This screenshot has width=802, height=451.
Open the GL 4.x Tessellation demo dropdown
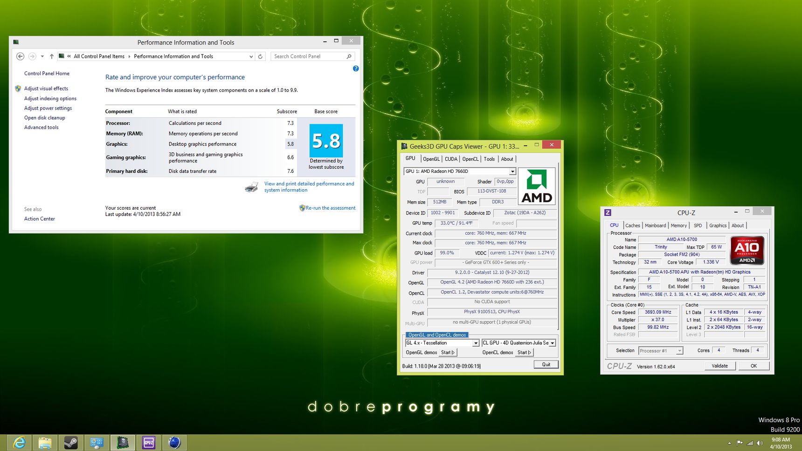(x=476, y=343)
